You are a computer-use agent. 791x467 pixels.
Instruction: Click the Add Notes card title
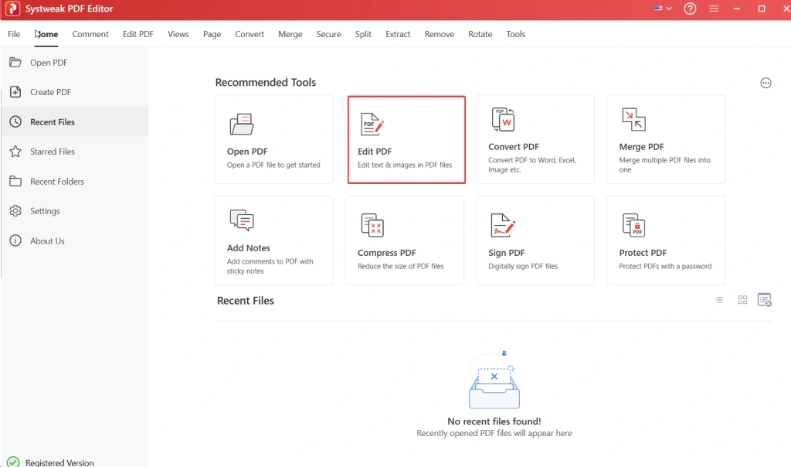248,248
